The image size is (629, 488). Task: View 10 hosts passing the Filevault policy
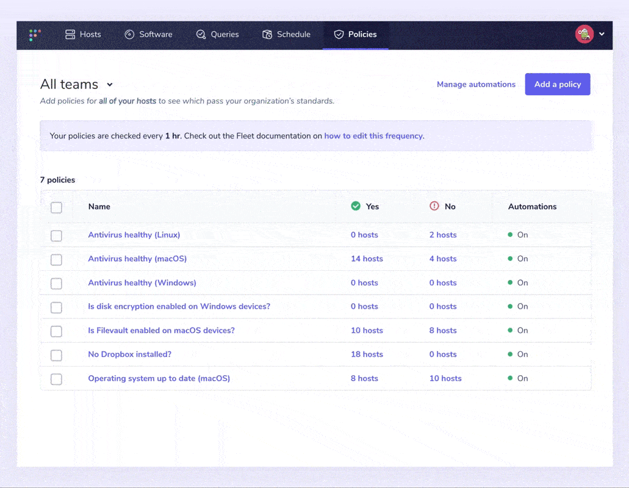coord(367,331)
